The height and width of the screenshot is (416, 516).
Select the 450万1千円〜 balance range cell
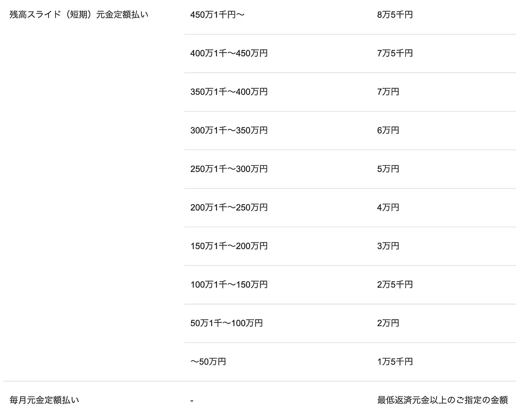(218, 15)
